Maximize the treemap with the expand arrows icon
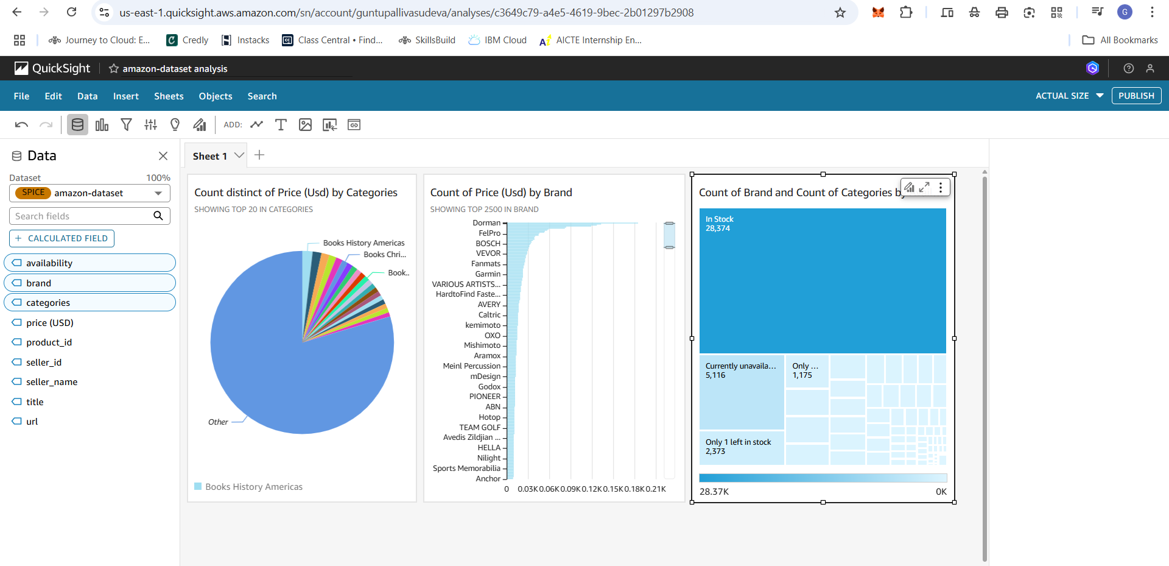 point(925,187)
